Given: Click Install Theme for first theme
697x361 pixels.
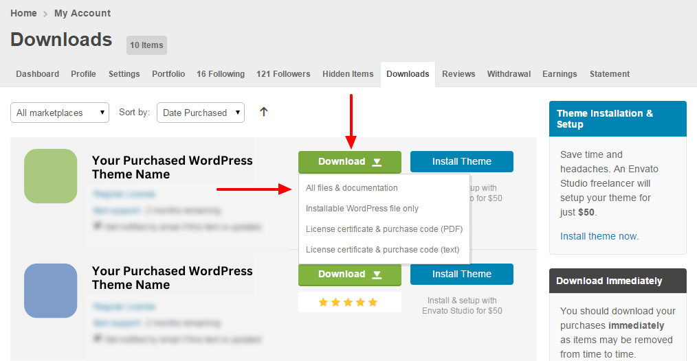Looking at the screenshot, I should point(461,162).
